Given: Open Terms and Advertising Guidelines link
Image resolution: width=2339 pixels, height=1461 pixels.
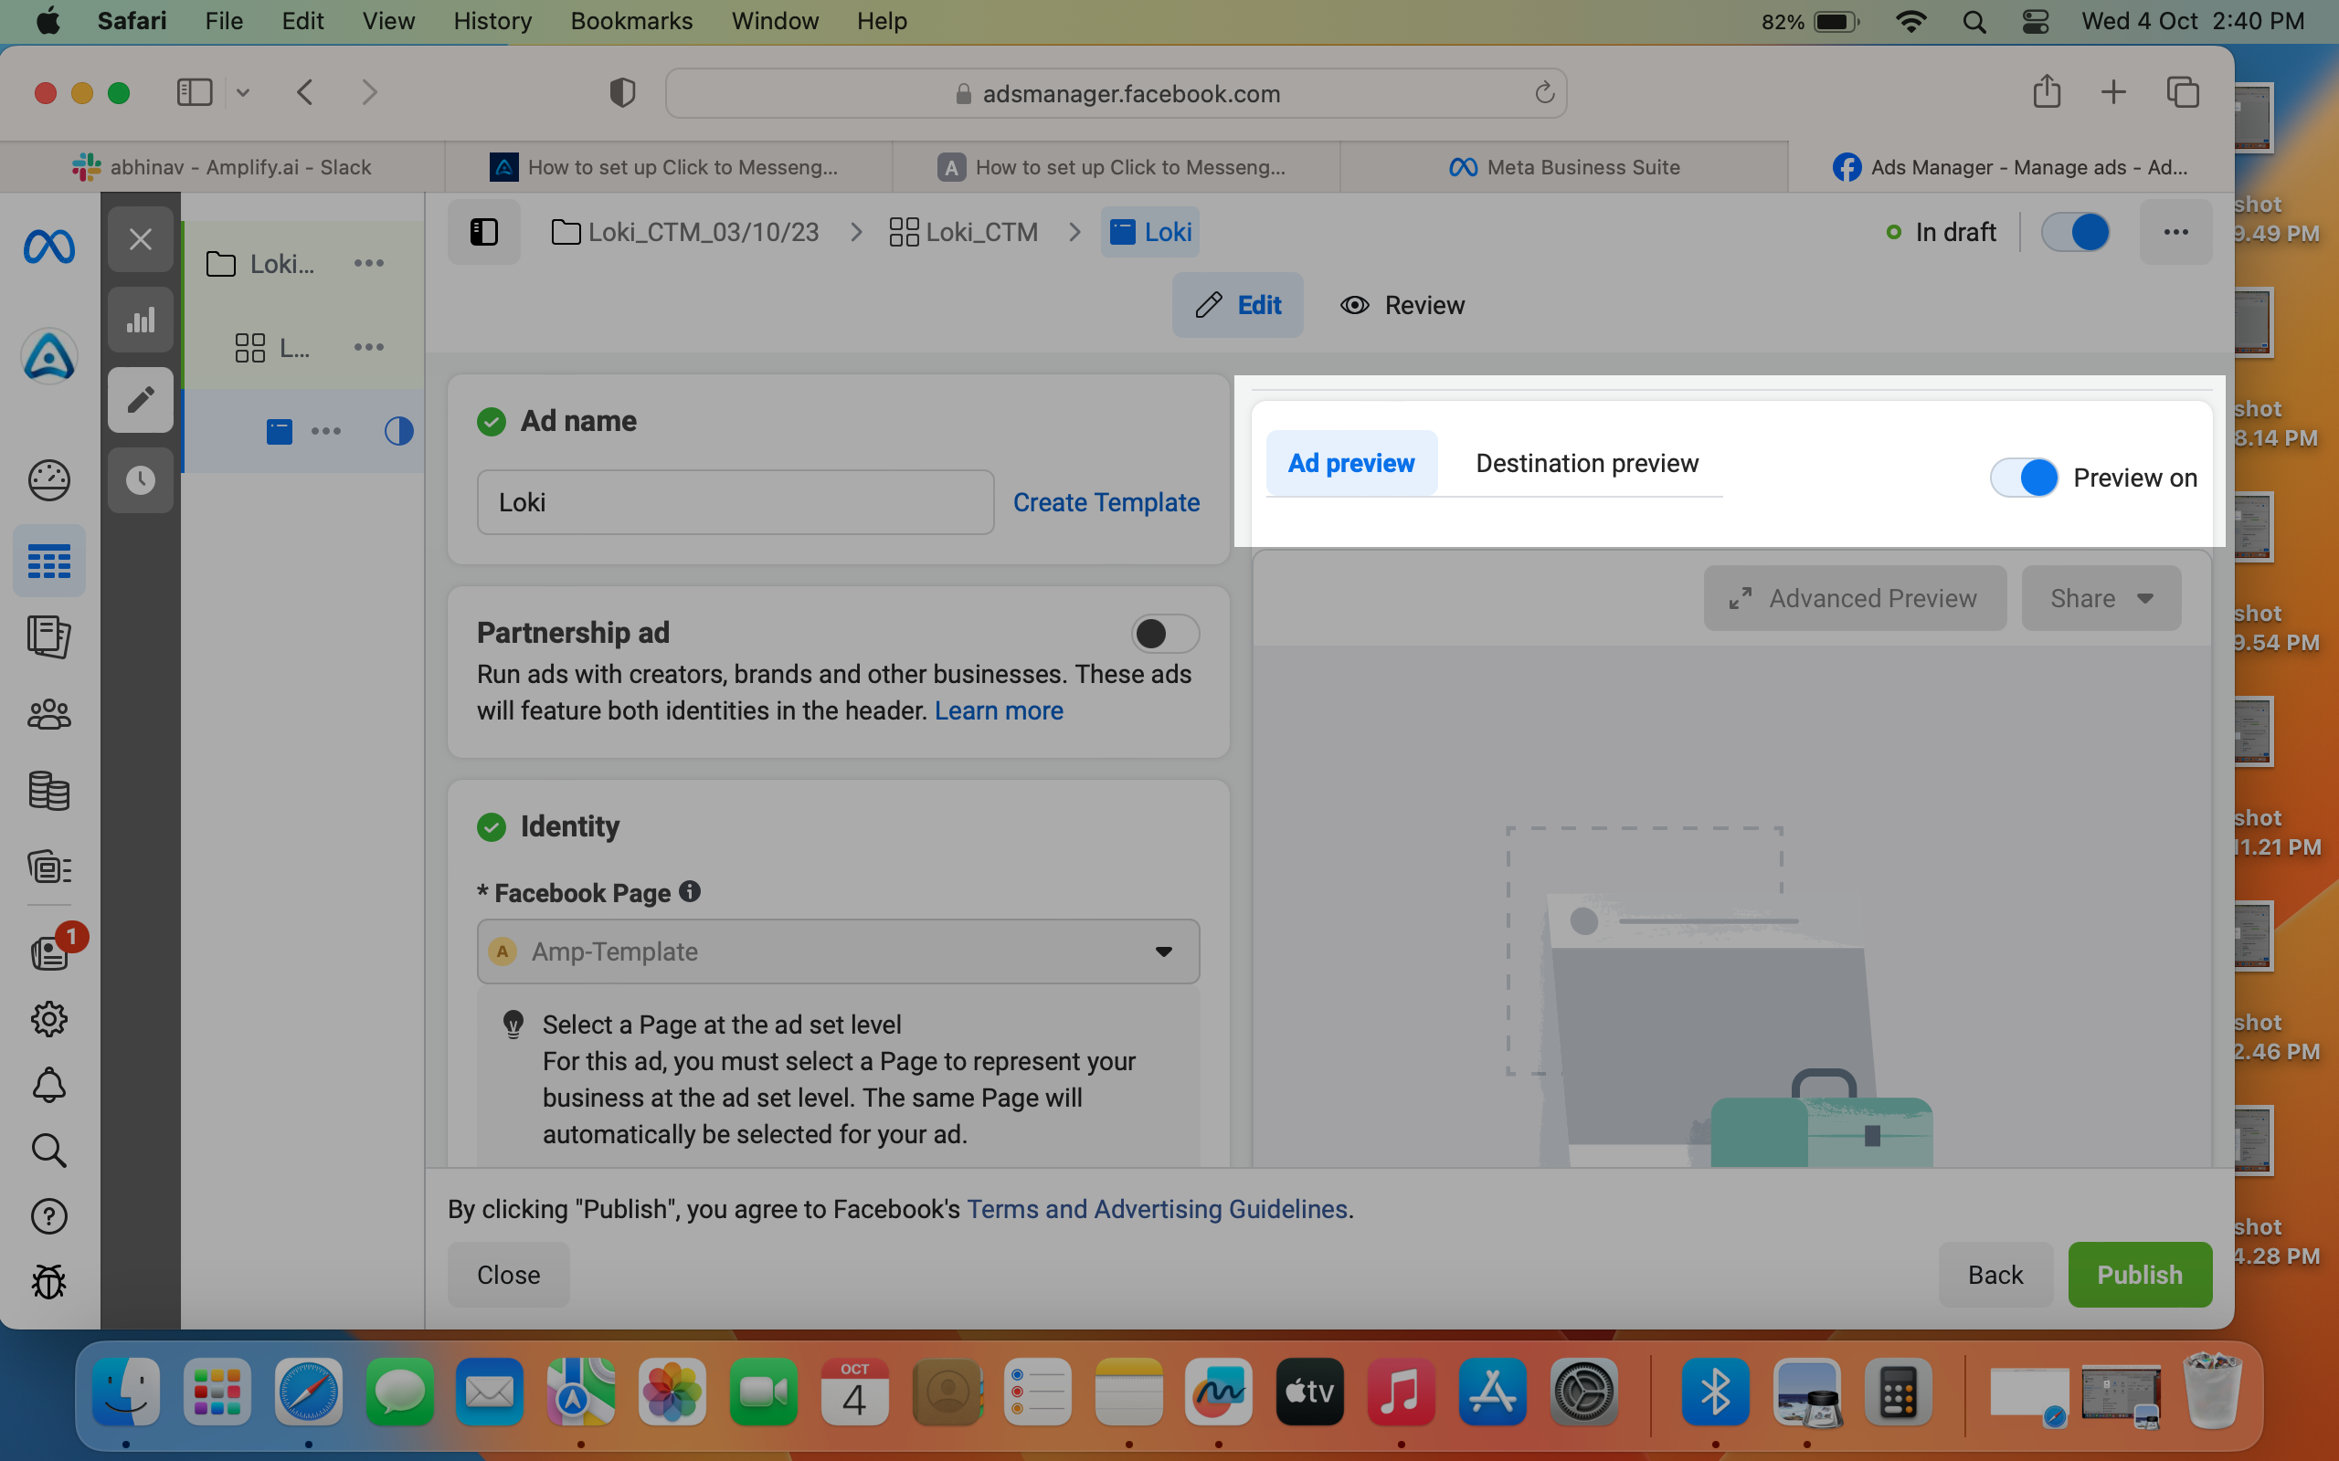Looking at the screenshot, I should coord(1157,1209).
